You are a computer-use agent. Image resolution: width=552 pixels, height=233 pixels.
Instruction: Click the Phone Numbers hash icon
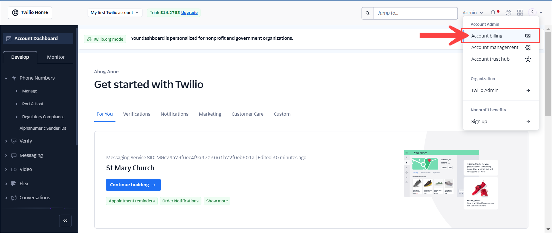click(14, 78)
